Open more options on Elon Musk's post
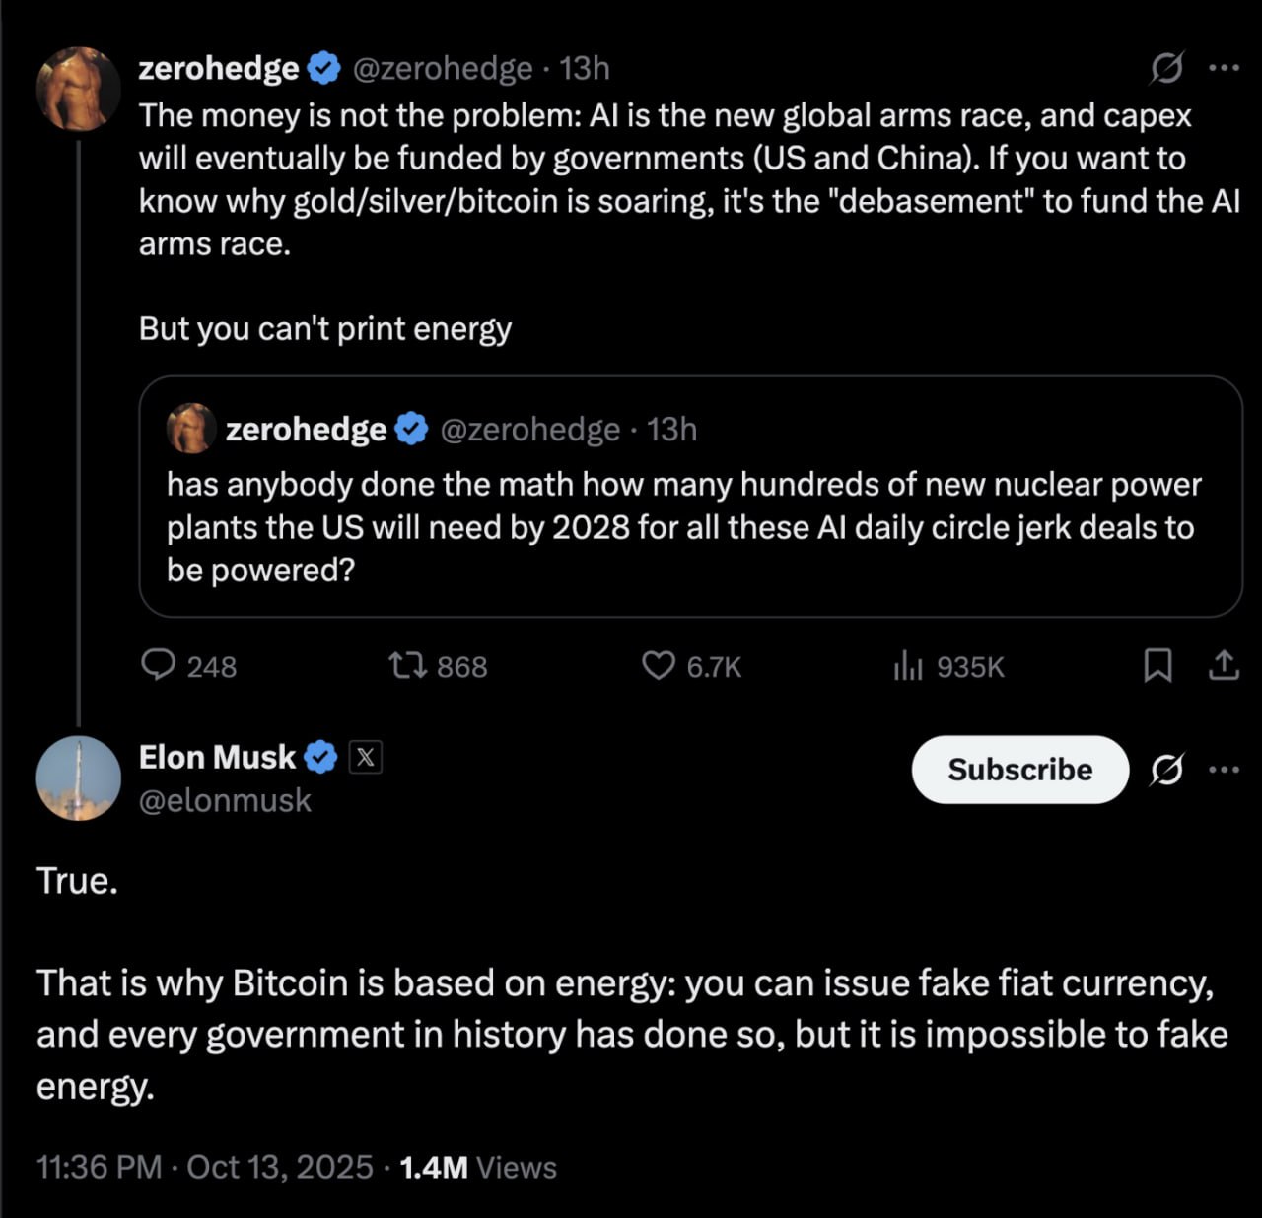The width and height of the screenshot is (1262, 1218). pyautogui.click(x=1224, y=770)
